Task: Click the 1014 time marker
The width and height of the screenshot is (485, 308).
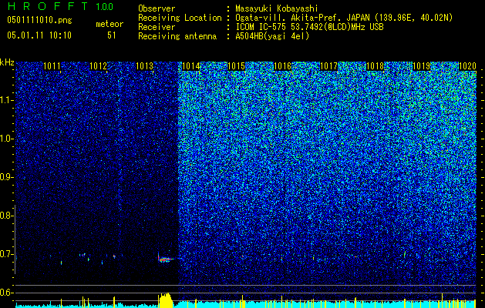Action: pos(191,66)
